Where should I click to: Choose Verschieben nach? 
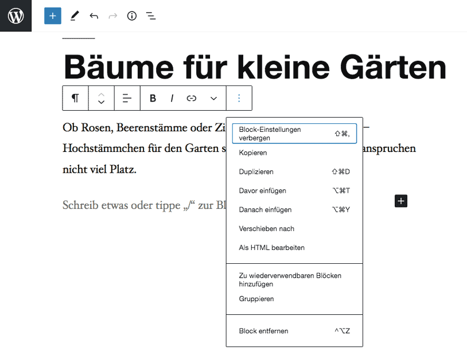click(x=294, y=229)
